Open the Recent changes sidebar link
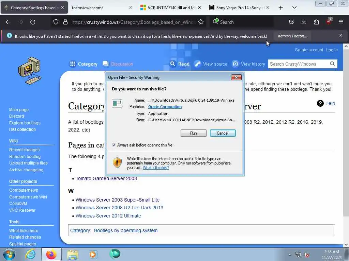 (24, 150)
